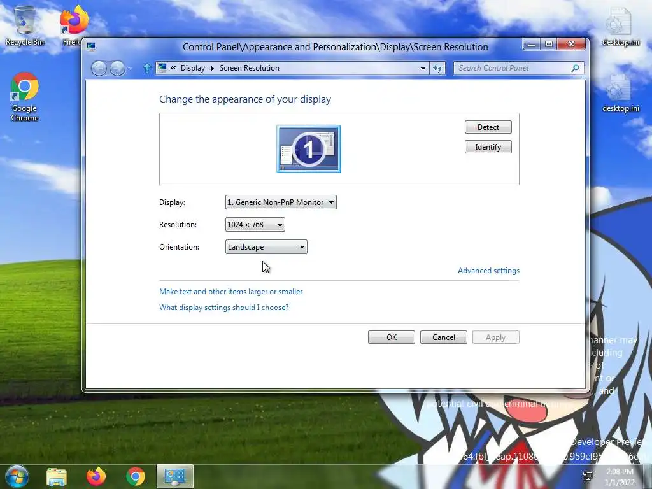Expand the address bar history dropdown arrow
This screenshot has height=489, width=652.
click(423, 68)
